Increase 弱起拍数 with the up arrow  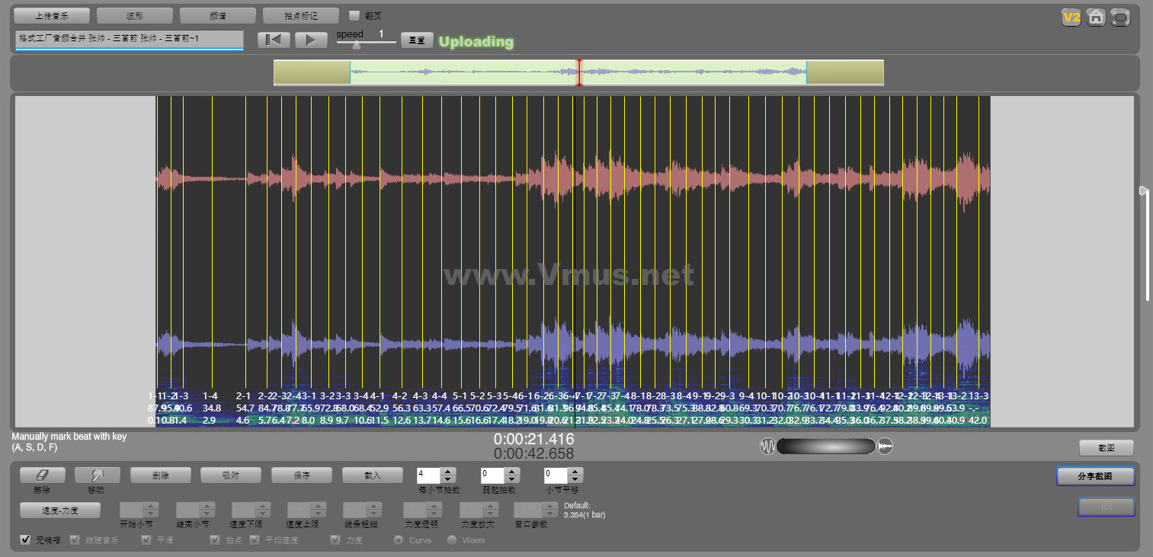click(x=512, y=472)
